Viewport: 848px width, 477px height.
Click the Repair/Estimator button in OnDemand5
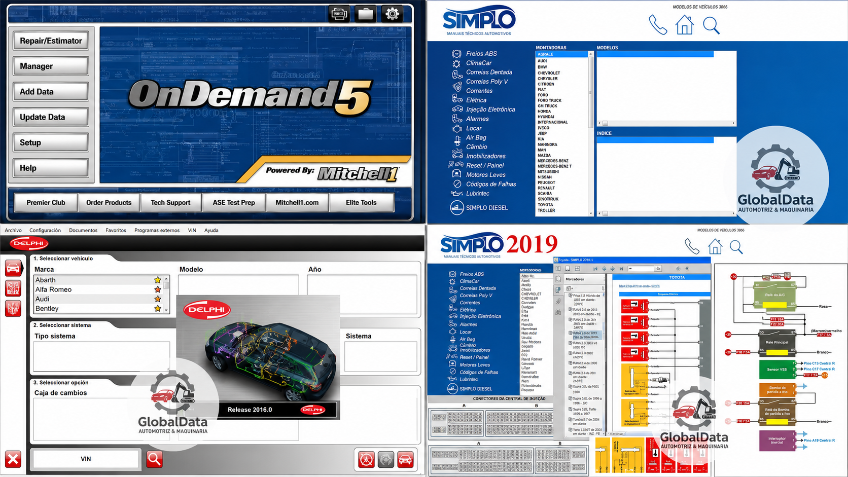[51, 41]
